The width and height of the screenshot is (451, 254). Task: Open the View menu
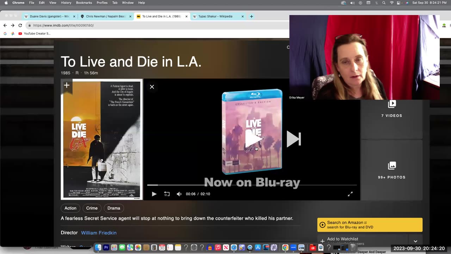52,2
